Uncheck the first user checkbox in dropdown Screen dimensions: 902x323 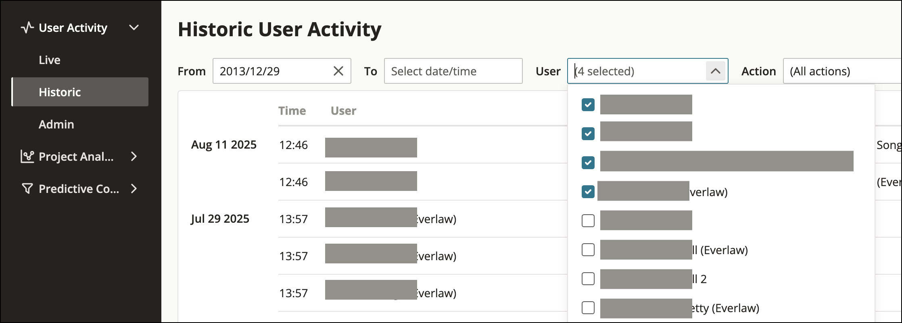(588, 105)
